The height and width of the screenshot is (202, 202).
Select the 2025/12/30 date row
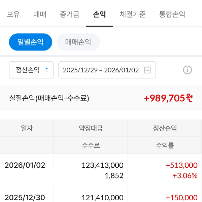click(25, 197)
